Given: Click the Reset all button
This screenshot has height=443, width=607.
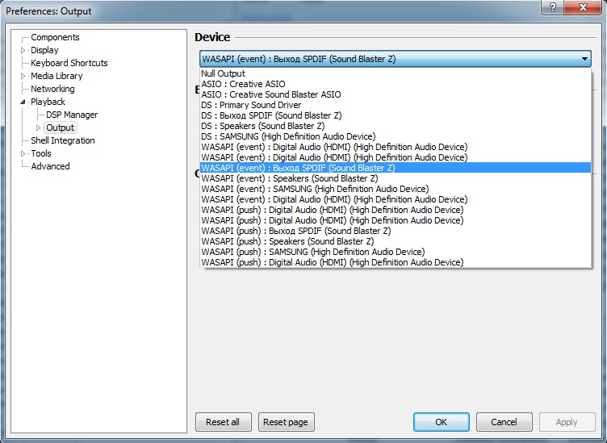Looking at the screenshot, I should [224, 422].
